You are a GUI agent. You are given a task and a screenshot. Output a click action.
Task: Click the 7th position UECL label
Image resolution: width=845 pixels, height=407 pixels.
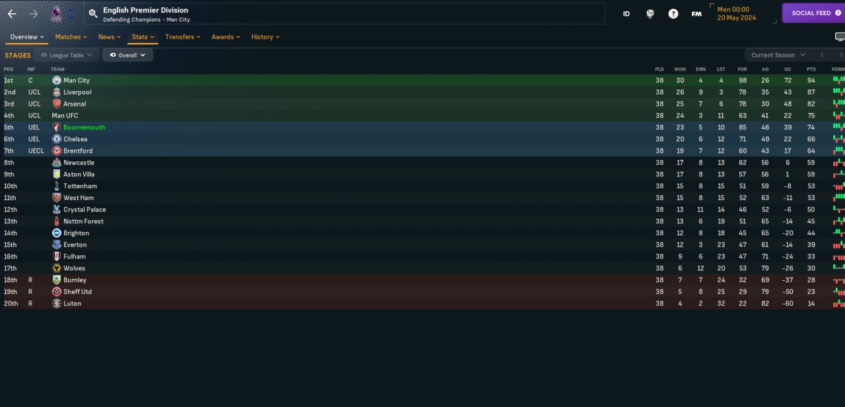point(36,151)
